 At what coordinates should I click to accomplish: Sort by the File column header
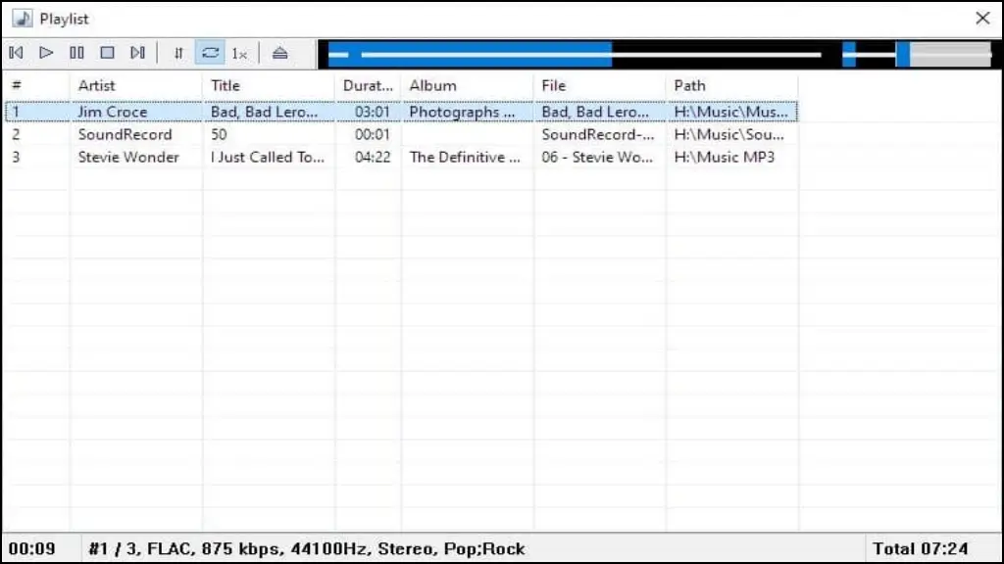pyautogui.click(x=600, y=86)
